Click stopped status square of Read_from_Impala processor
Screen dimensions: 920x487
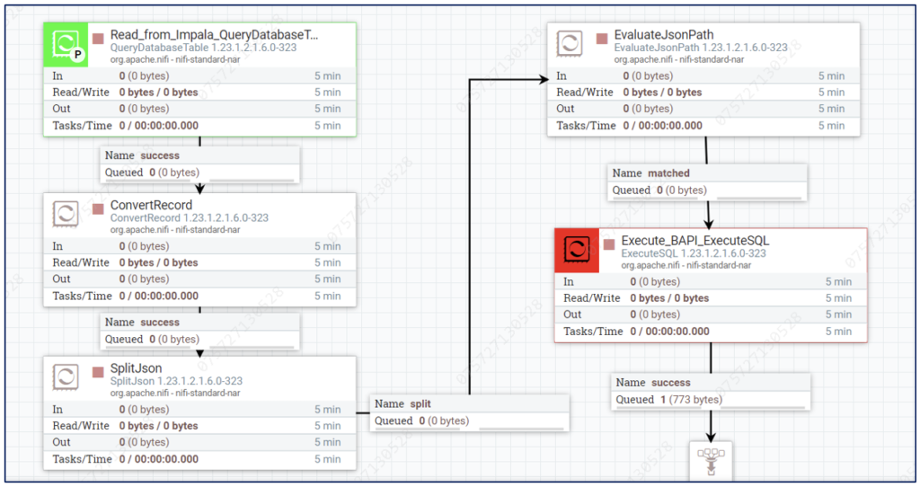[98, 38]
